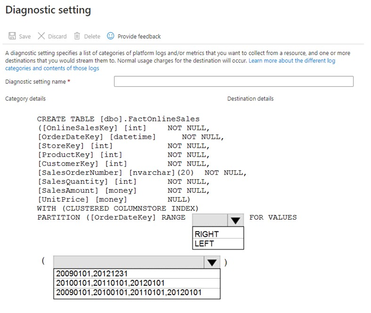Click the empty RANGE combo box field

coord(210,220)
